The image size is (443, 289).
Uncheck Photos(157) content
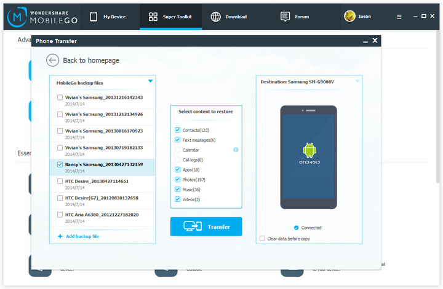[177, 179]
